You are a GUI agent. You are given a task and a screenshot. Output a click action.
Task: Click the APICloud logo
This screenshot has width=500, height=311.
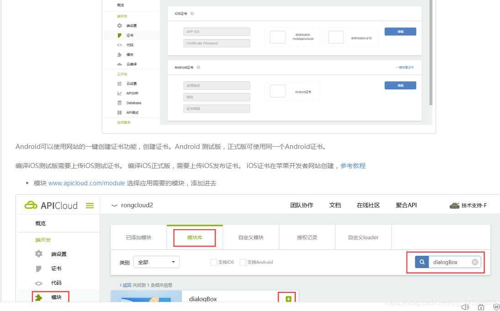point(51,205)
